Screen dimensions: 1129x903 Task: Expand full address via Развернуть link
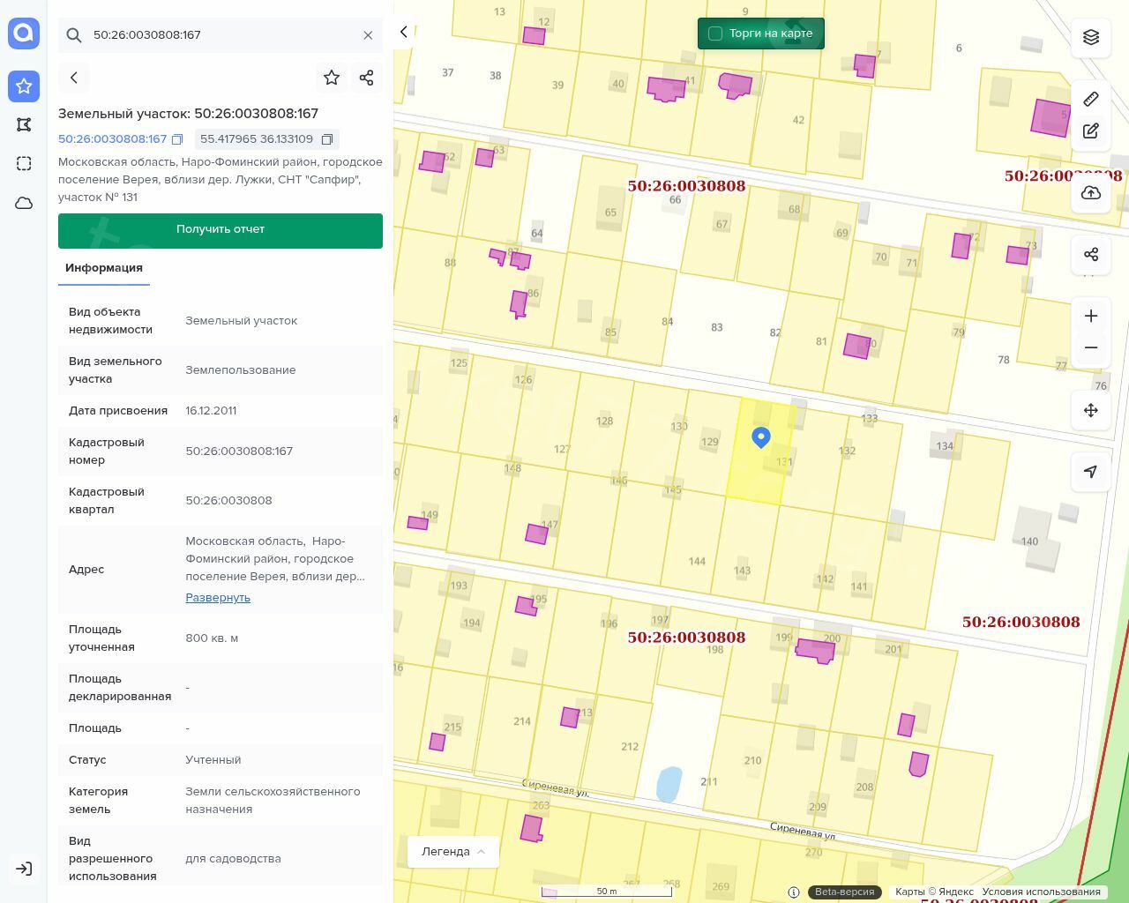tap(218, 597)
